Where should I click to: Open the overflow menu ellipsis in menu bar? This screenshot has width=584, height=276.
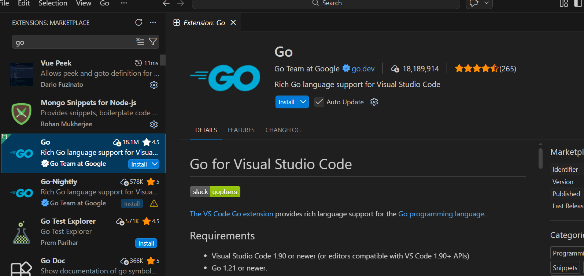tap(124, 3)
